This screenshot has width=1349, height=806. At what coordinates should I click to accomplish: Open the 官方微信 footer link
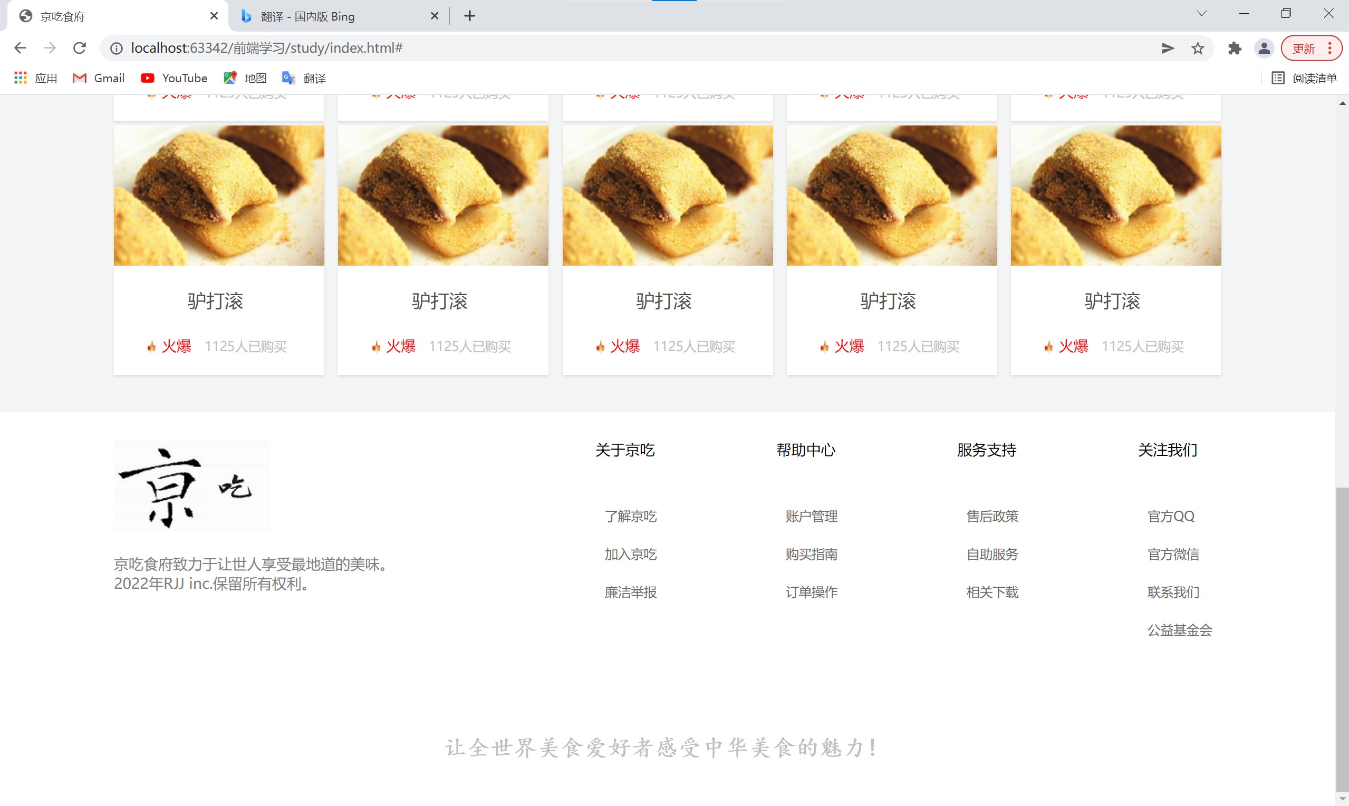tap(1173, 554)
